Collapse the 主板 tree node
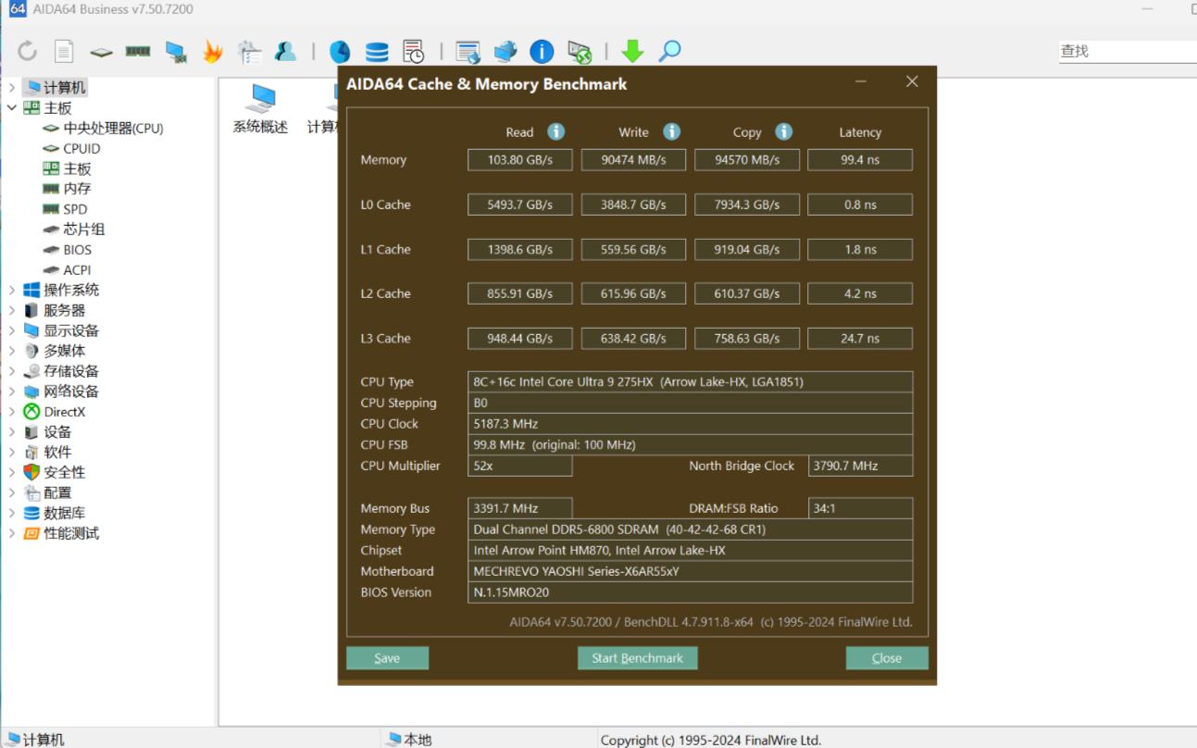1197x748 pixels. point(12,108)
